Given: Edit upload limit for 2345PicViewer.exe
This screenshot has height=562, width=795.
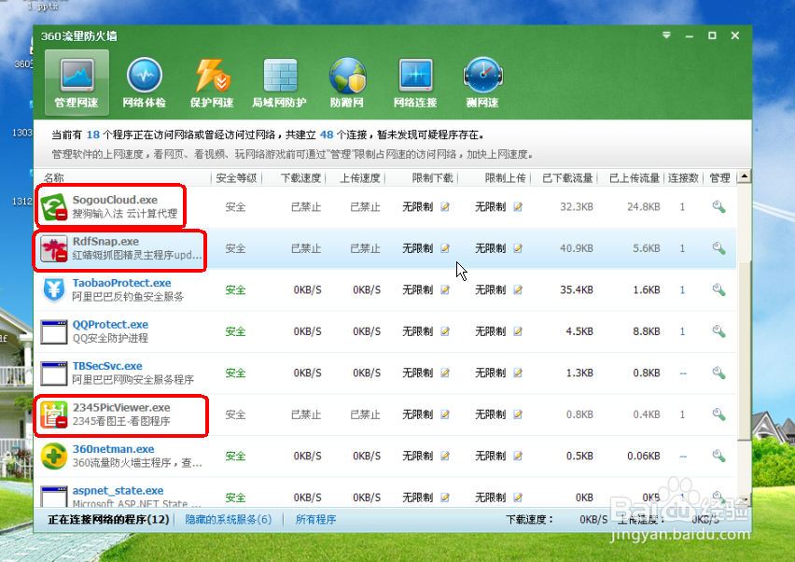Looking at the screenshot, I should tap(518, 414).
